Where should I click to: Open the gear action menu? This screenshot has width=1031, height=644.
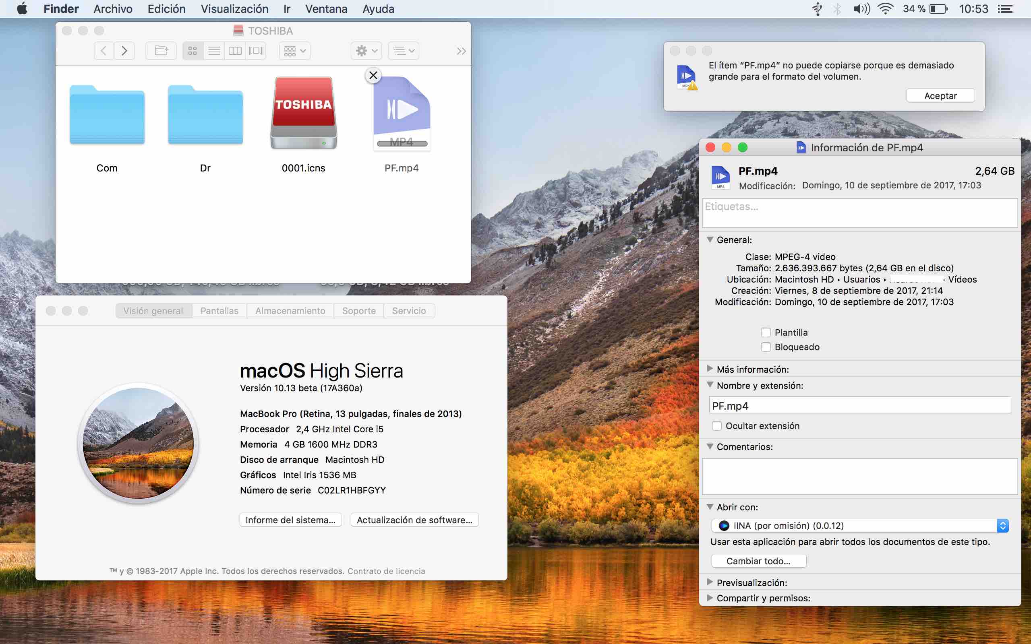tap(366, 51)
